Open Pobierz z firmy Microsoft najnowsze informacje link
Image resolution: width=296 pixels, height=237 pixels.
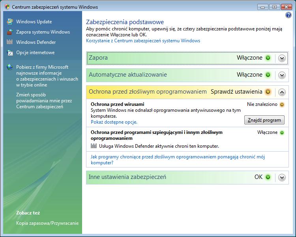(47, 76)
